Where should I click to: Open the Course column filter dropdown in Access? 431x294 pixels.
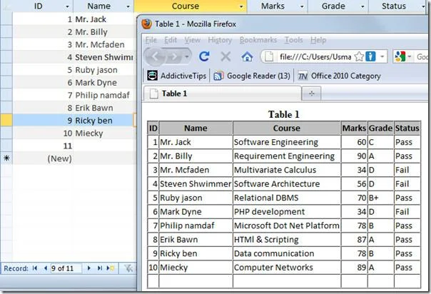click(241, 6)
